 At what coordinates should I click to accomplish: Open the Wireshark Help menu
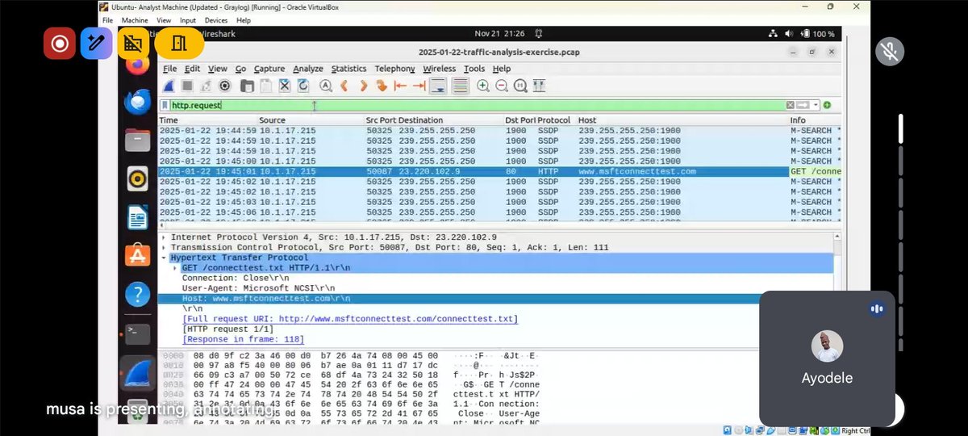coord(502,69)
